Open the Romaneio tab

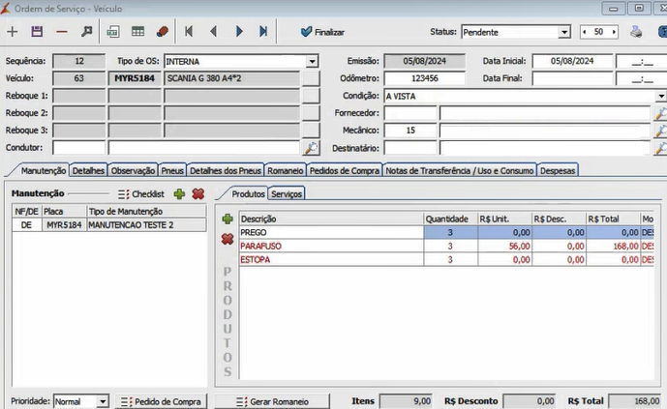click(285, 171)
